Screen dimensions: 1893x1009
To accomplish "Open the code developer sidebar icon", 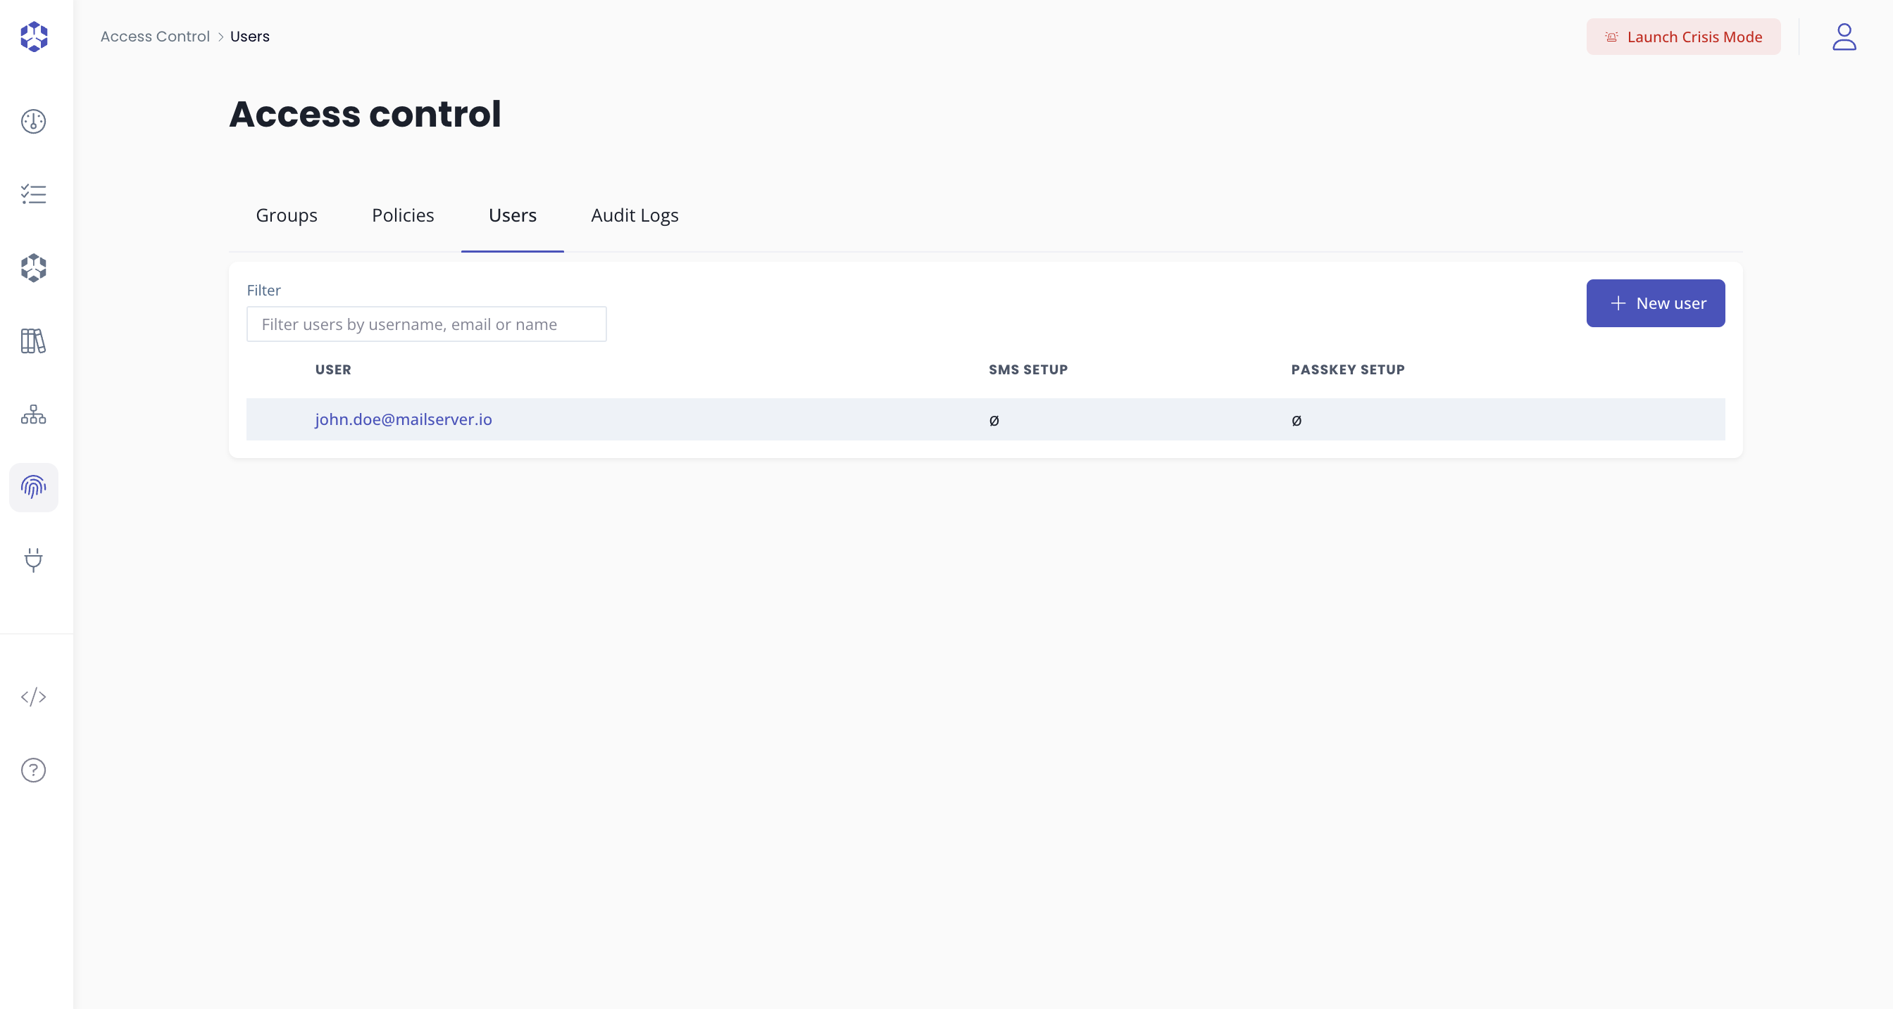I will tap(34, 697).
